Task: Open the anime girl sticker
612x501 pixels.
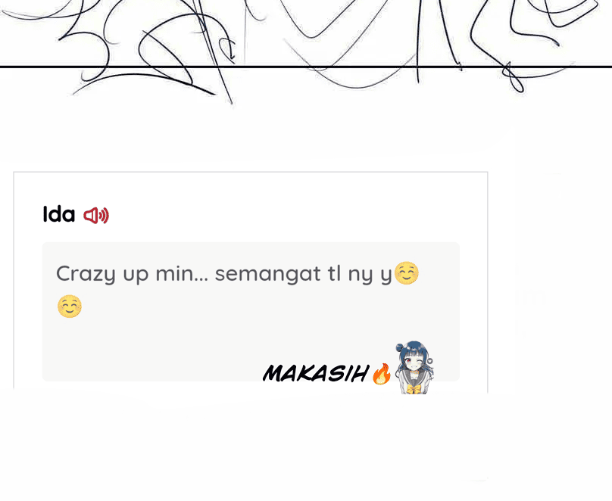Action: point(414,367)
